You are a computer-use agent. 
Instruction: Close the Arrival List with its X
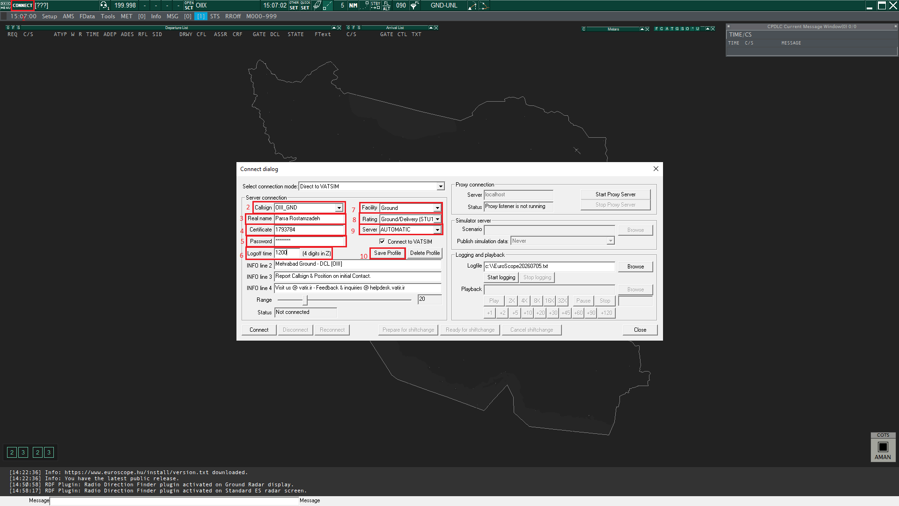tap(436, 28)
